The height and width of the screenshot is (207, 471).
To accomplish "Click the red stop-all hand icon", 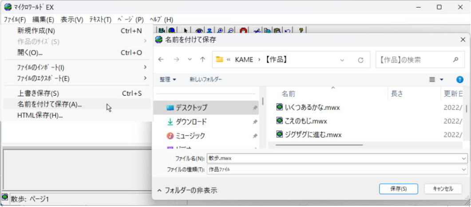I will click(x=243, y=30).
